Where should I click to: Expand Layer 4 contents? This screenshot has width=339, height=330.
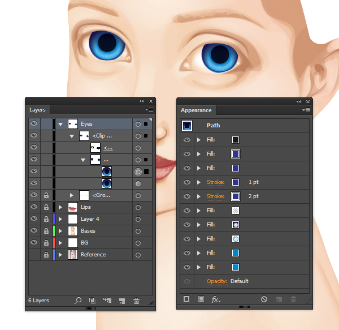pyautogui.click(x=60, y=219)
